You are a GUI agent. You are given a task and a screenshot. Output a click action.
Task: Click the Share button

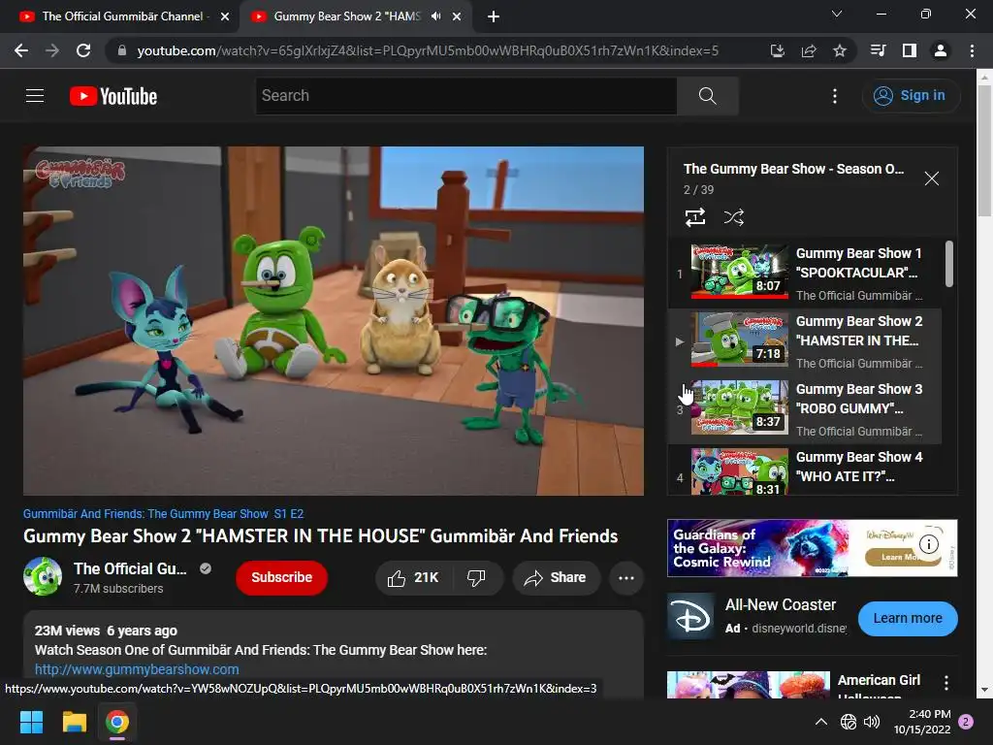click(x=556, y=578)
